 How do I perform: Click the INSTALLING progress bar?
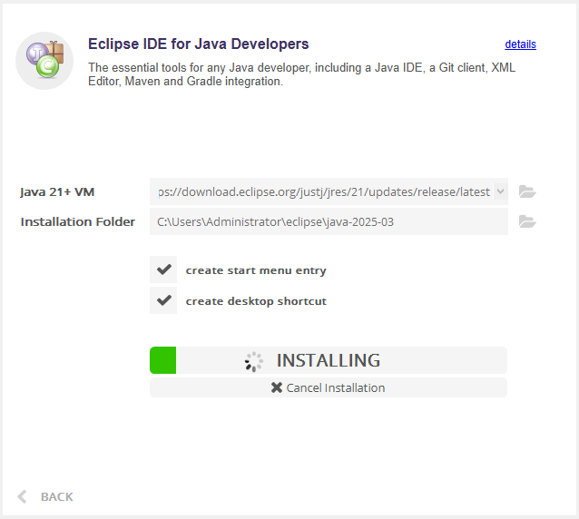[x=329, y=360]
